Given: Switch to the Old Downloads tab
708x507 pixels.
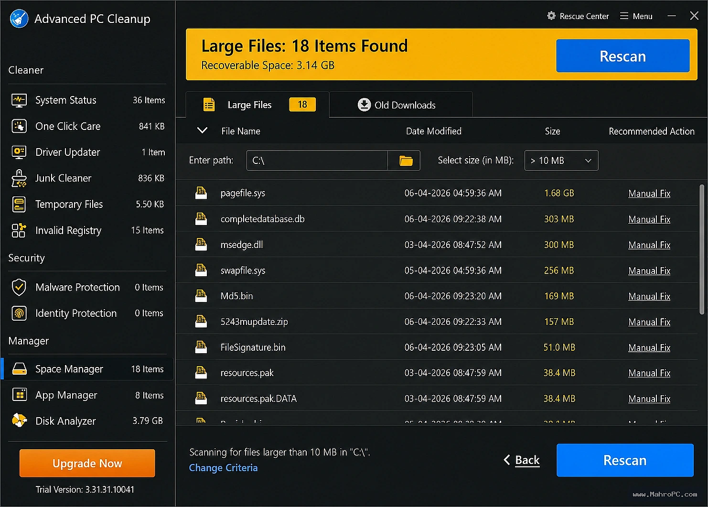Looking at the screenshot, I should tap(401, 105).
